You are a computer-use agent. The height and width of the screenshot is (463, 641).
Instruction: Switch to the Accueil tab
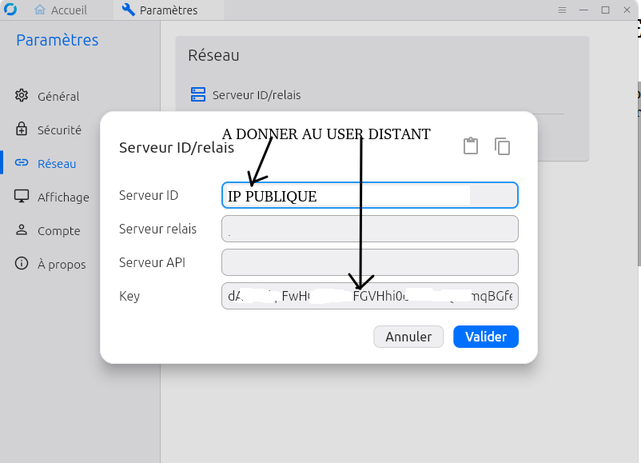(x=61, y=10)
